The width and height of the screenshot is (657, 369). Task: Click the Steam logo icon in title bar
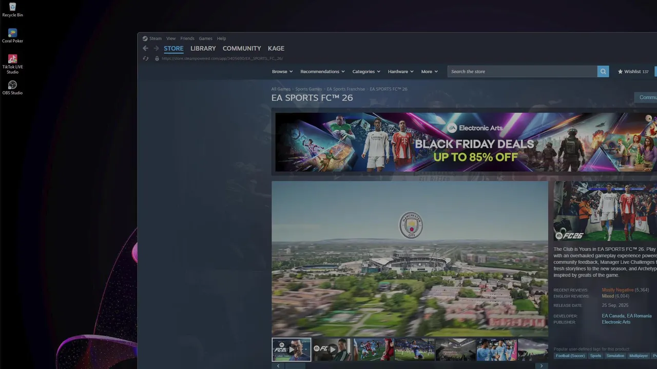[145, 38]
